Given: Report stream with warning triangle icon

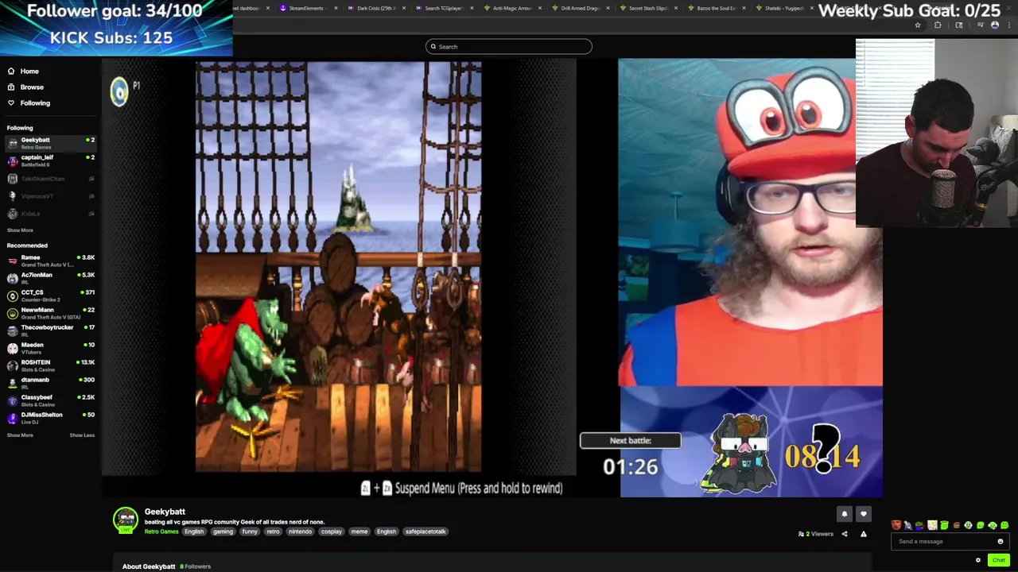Looking at the screenshot, I should tap(864, 534).
